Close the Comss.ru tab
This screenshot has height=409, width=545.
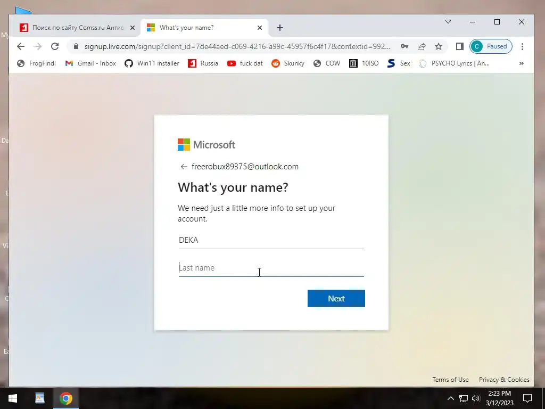[x=132, y=28]
